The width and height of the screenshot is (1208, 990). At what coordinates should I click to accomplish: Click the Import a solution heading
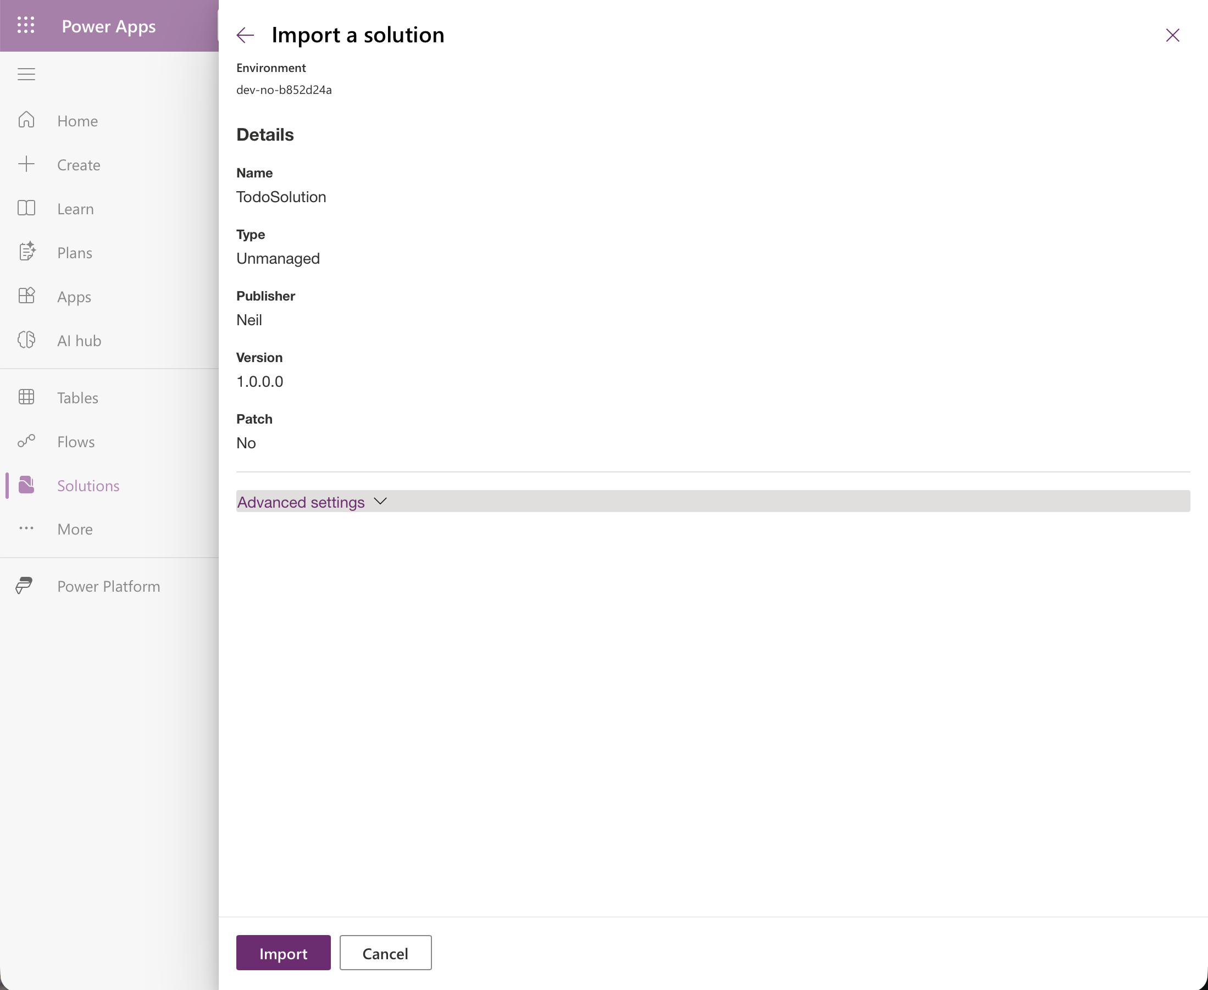[x=358, y=35]
